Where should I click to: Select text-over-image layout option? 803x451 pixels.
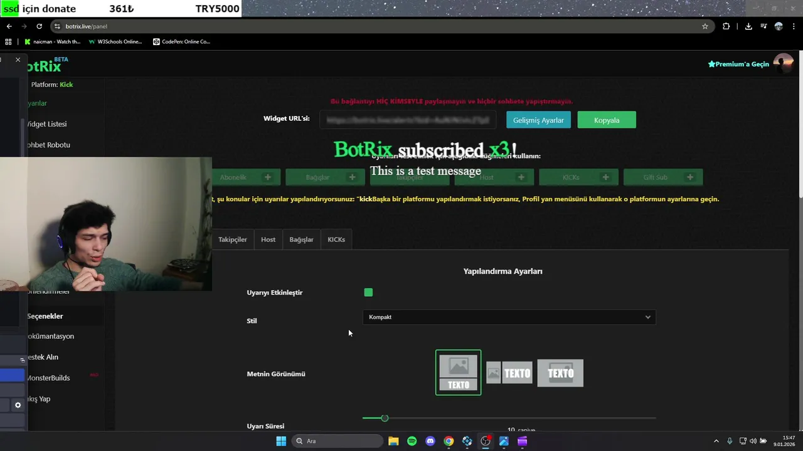click(x=560, y=373)
